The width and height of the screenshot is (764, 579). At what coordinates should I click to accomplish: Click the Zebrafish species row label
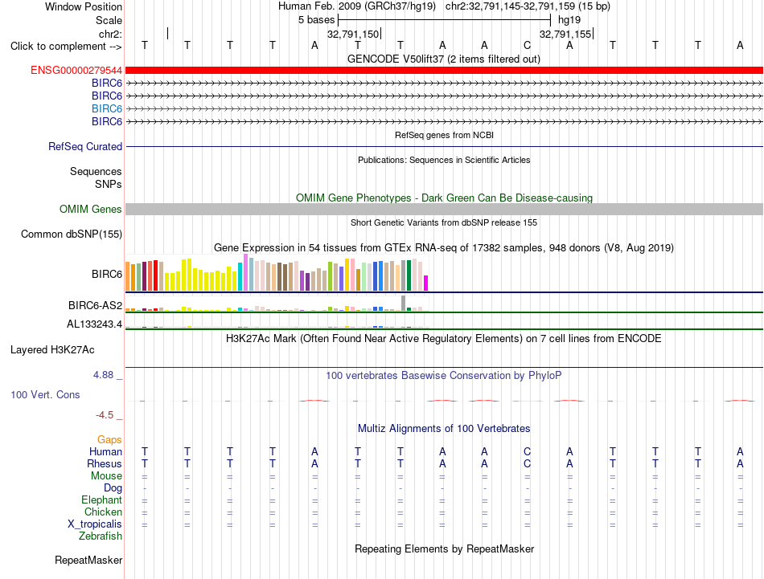pos(101,536)
